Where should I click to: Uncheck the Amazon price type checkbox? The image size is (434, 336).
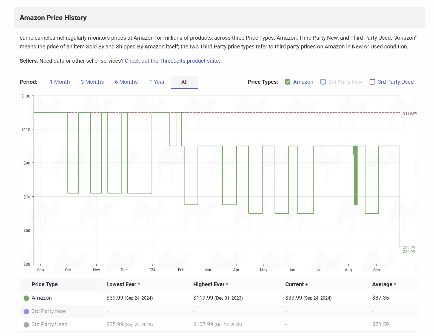tap(288, 82)
